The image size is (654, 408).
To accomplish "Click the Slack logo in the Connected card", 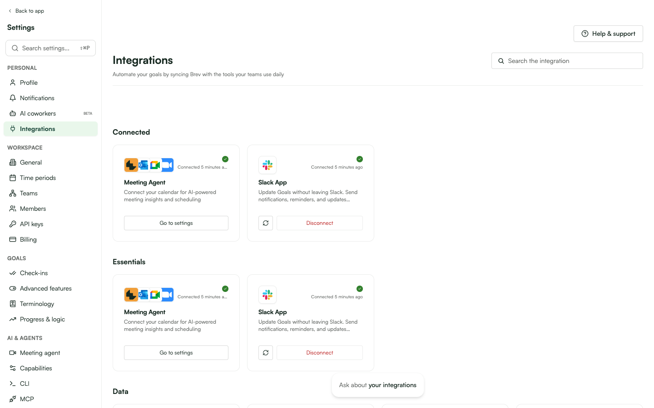I will coord(268,165).
